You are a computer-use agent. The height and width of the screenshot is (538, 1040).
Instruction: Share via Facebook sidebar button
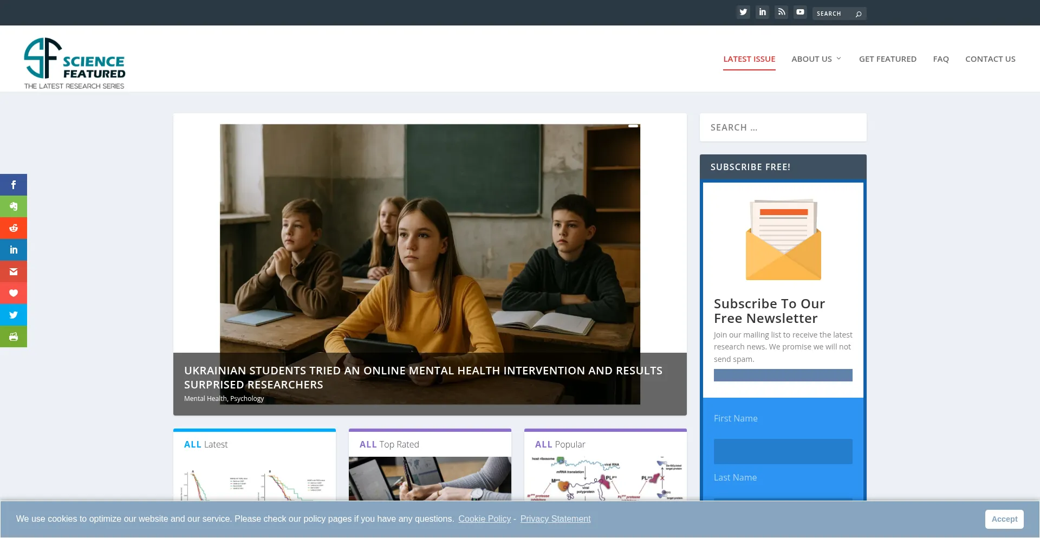click(14, 185)
